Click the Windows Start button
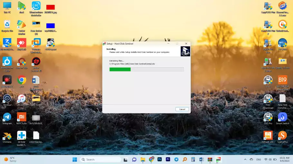293x164 pixels. [x=75, y=160]
